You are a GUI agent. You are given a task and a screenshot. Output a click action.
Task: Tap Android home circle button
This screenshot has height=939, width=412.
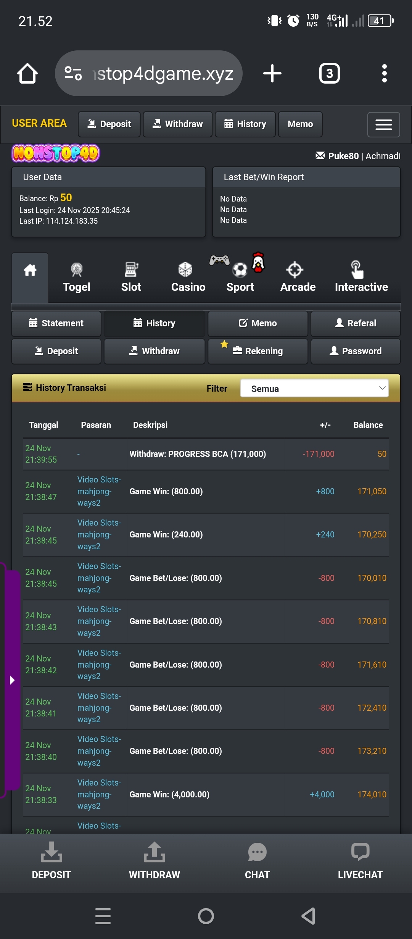coord(206,916)
